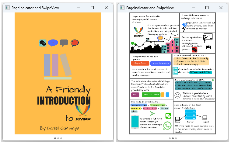
Task: Click the WhatsApp logo icon
Action: pyautogui.click(x=167, y=126)
